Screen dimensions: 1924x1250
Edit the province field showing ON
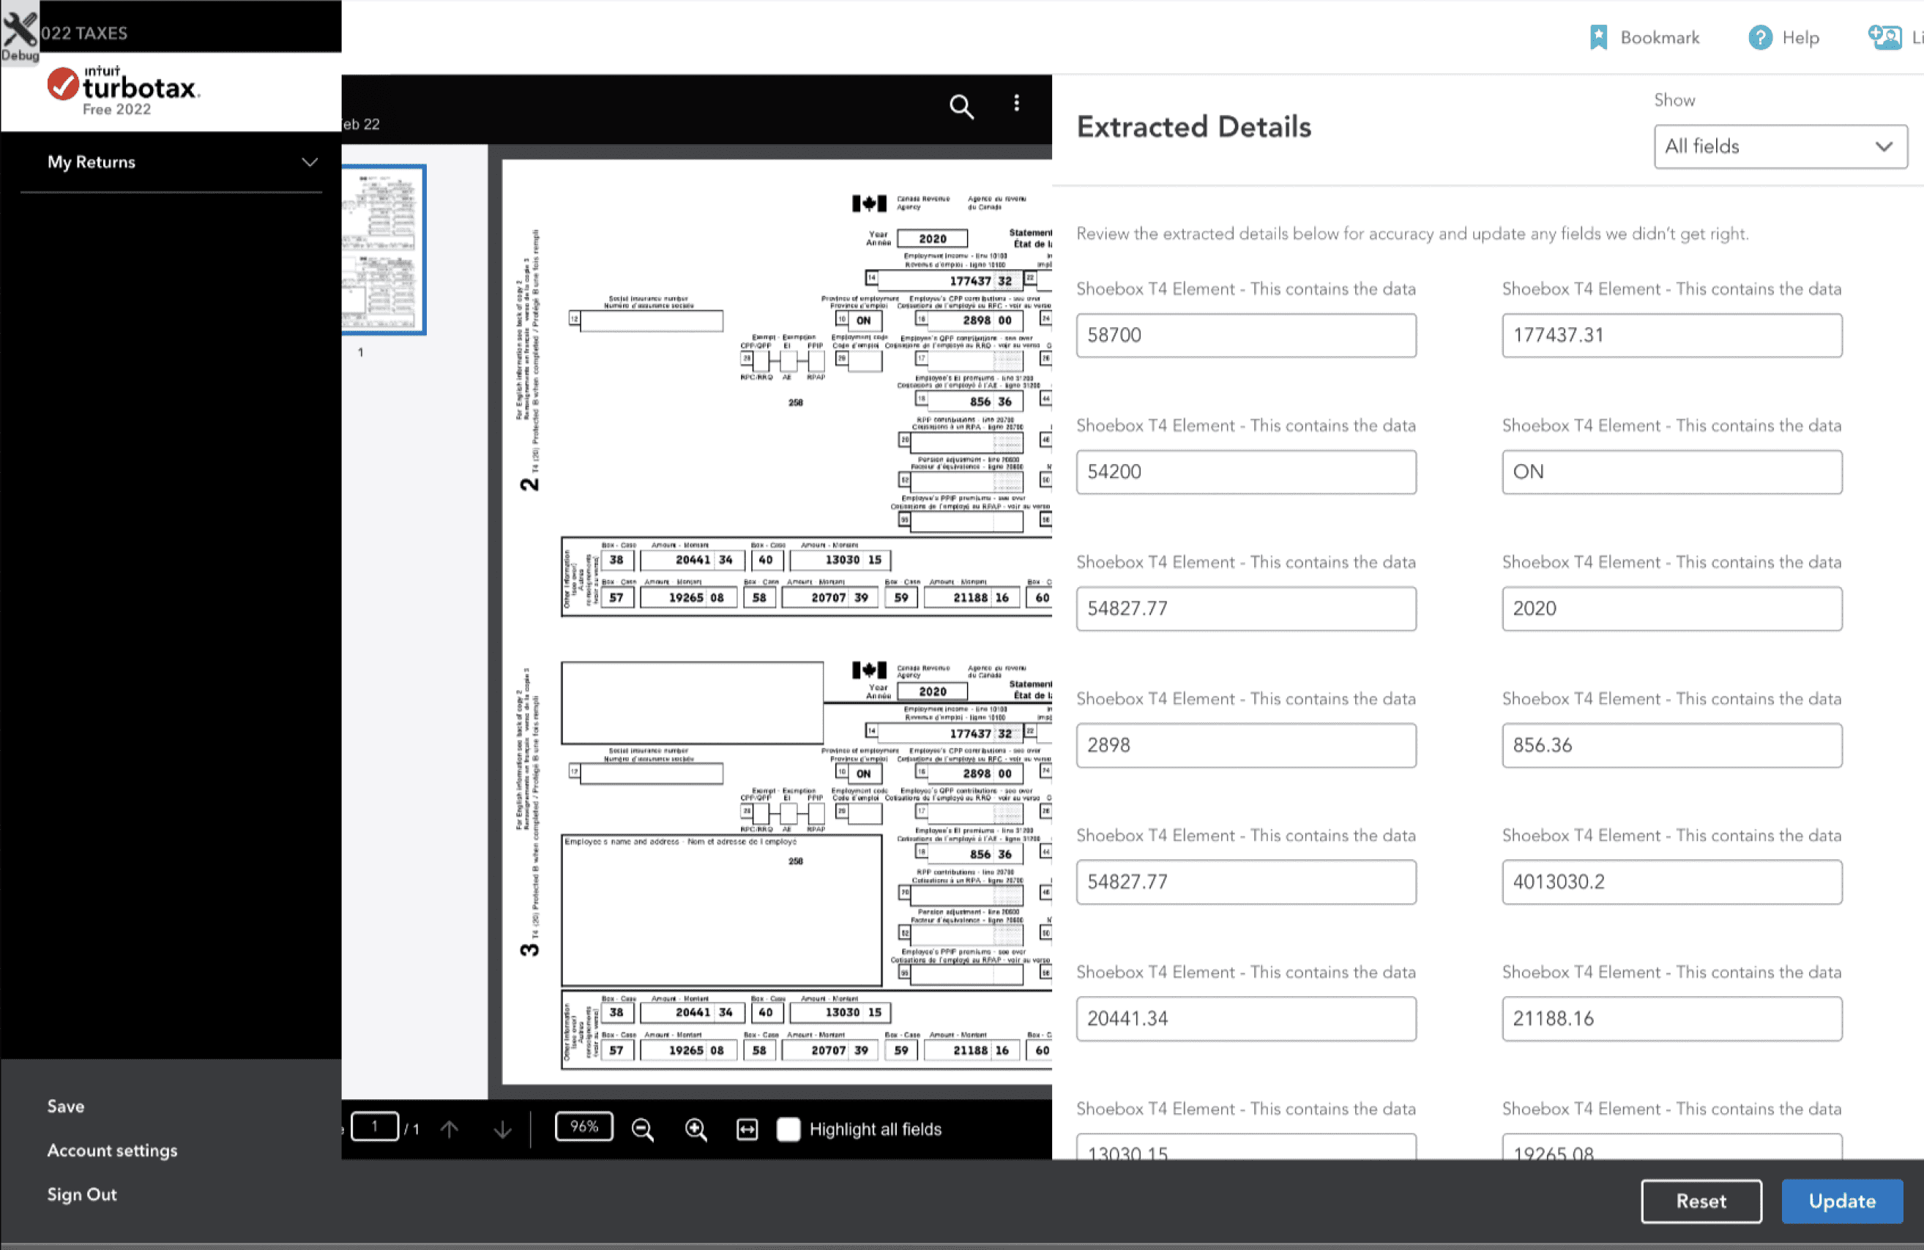[x=1671, y=472]
